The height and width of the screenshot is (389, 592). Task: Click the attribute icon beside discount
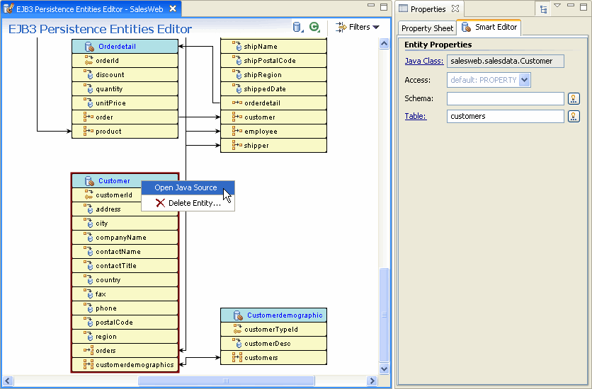click(89, 74)
